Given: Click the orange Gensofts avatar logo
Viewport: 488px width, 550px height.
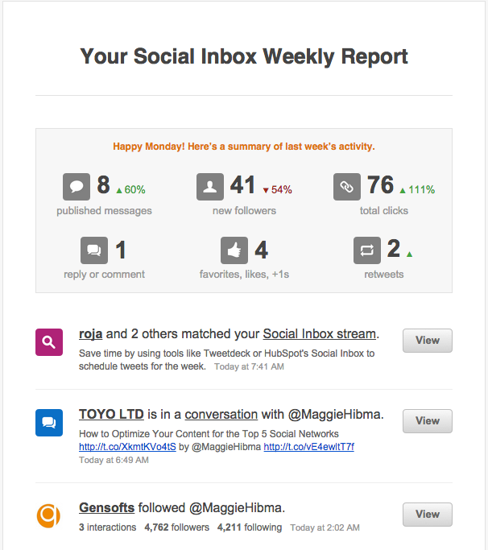Looking at the screenshot, I should click(49, 515).
